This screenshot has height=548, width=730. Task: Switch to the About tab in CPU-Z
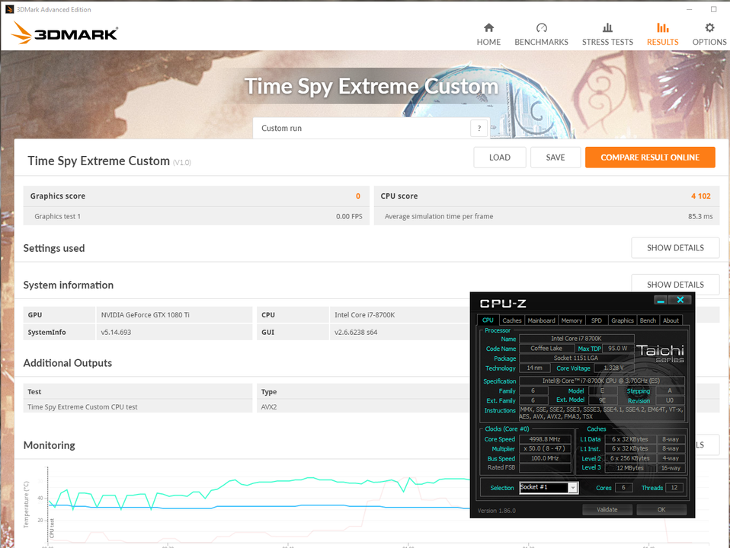[x=671, y=320]
